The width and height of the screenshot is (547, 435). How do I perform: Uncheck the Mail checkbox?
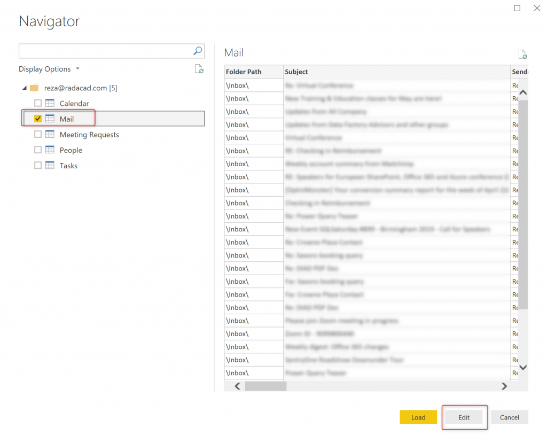point(38,119)
